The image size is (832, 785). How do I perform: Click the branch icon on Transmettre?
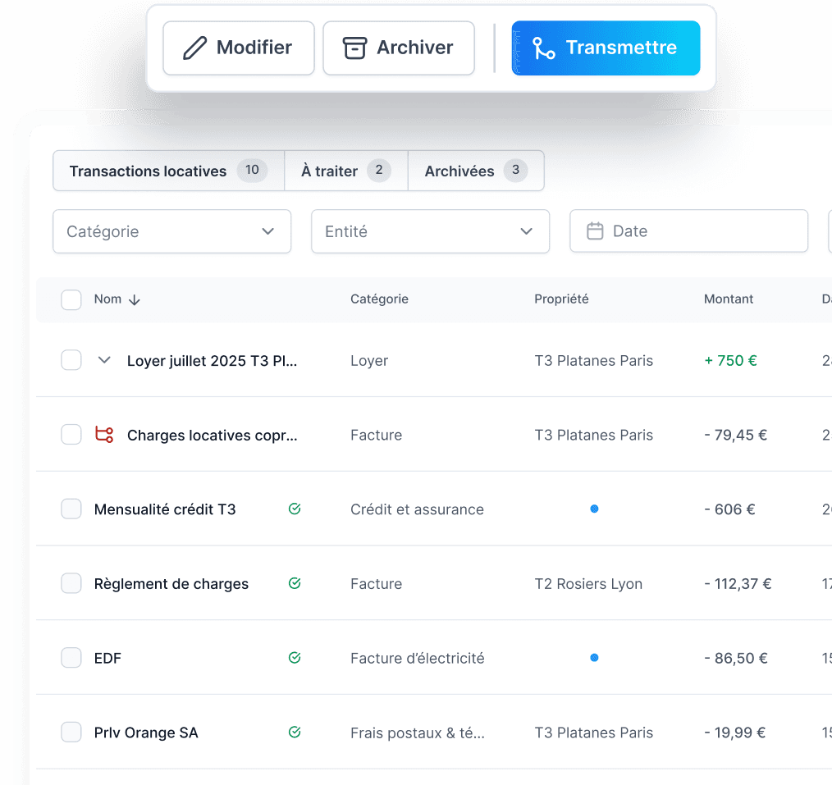pos(543,48)
